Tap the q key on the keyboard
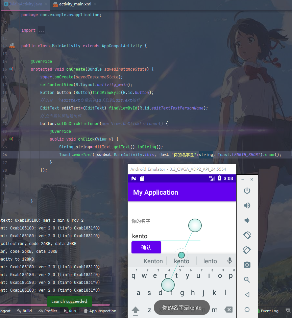This screenshot has height=318, width=292. coord(133,275)
